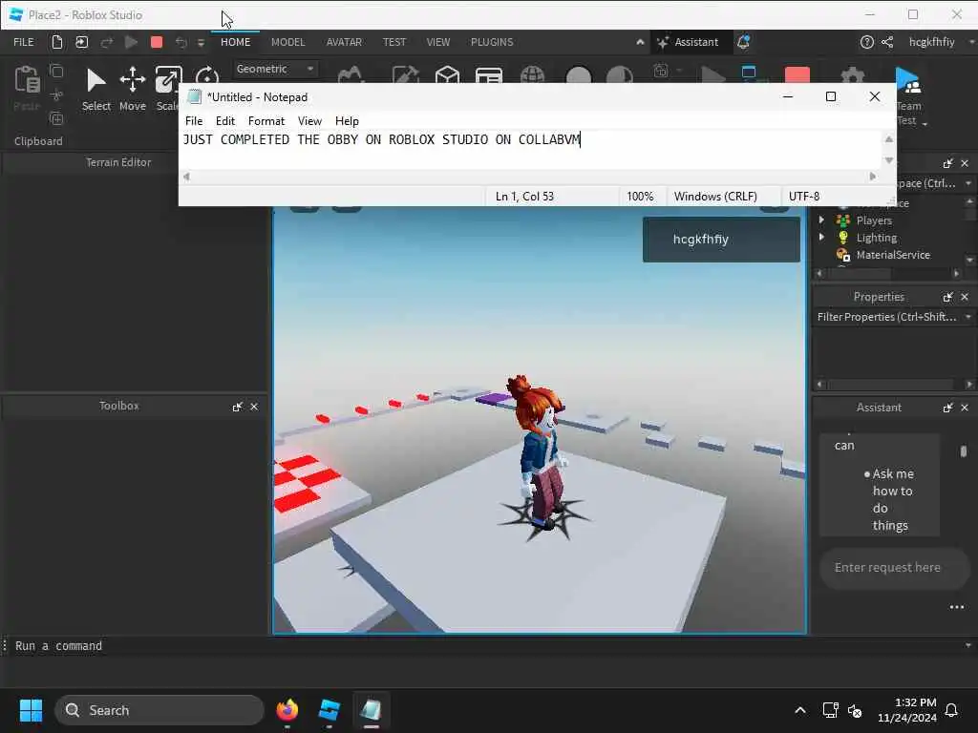This screenshot has height=733, width=978.
Task: Open Firefox from the taskbar
Action: (x=287, y=710)
